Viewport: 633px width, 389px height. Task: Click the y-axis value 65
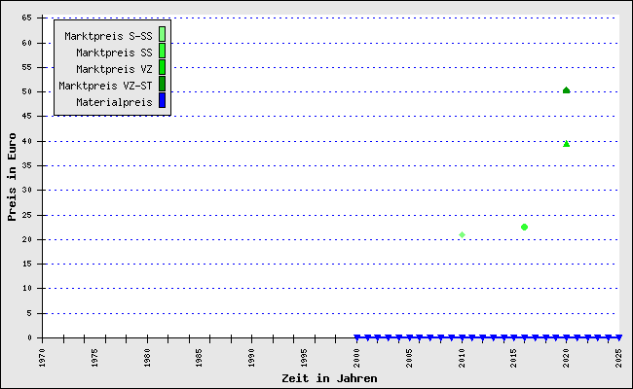(27, 18)
